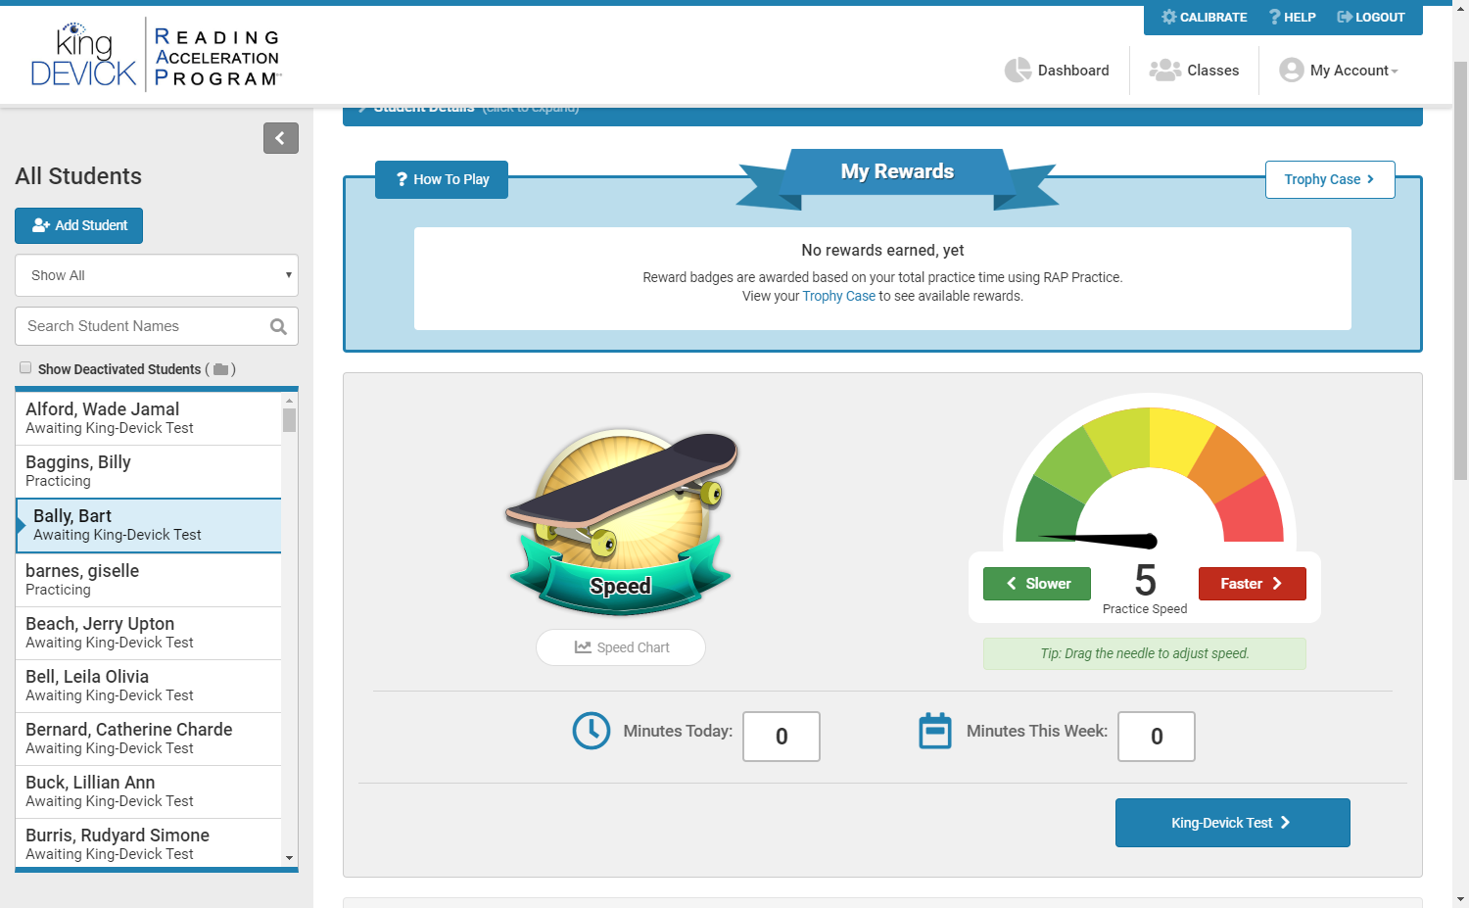The width and height of the screenshot is (1469, 908).
Task: Click the clock icon beside Minutes Today
Action: click(592, 731)
